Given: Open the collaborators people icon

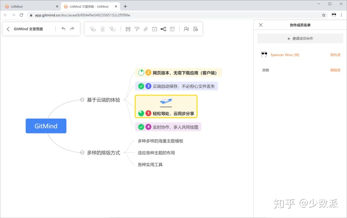Looking at the screenshot, I should coord(186,29).
